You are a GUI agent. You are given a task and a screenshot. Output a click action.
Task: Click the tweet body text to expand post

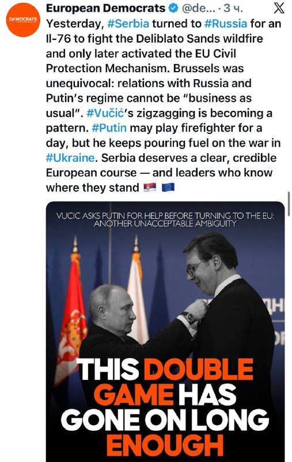point(164,106)
